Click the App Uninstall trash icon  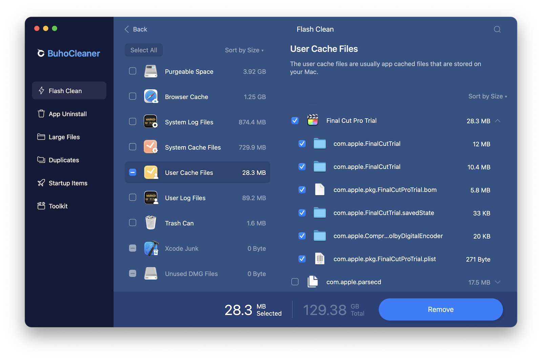41,113
